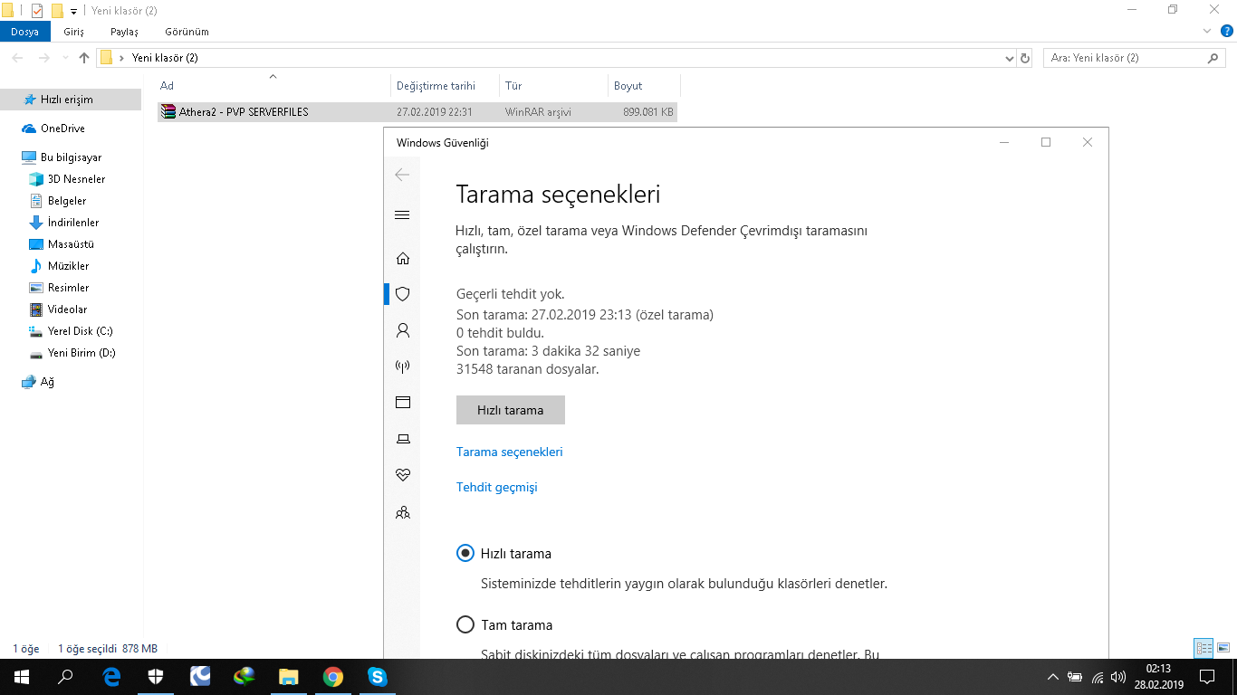
Task: Select Bu bilgisayar in the navigation pane
Action: (x=71, y=157)
